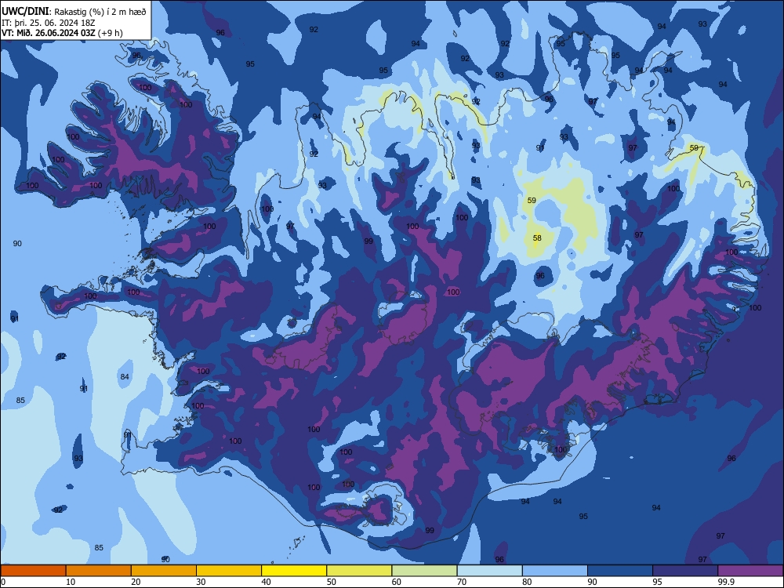Click the initial time line 'IT: þri. 25. 06. 2024 18Z'
Image resolution: width=784 pixels, height=588 pixels.
(49, 23)
